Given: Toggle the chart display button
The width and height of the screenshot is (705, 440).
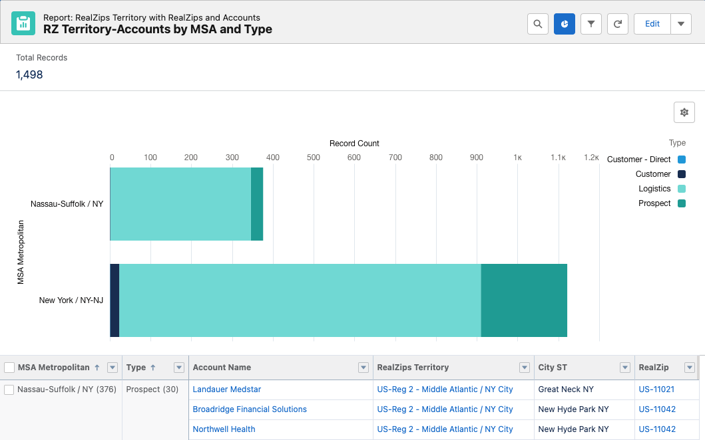Looking at the screenshot, I should [565, 24].
